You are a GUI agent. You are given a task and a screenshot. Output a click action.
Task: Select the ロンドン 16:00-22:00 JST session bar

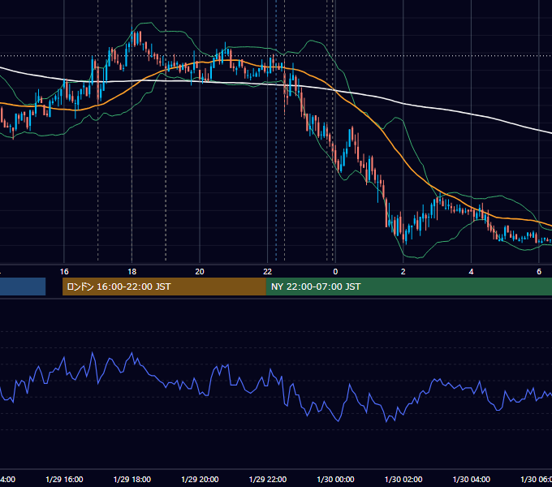(164, 287)
